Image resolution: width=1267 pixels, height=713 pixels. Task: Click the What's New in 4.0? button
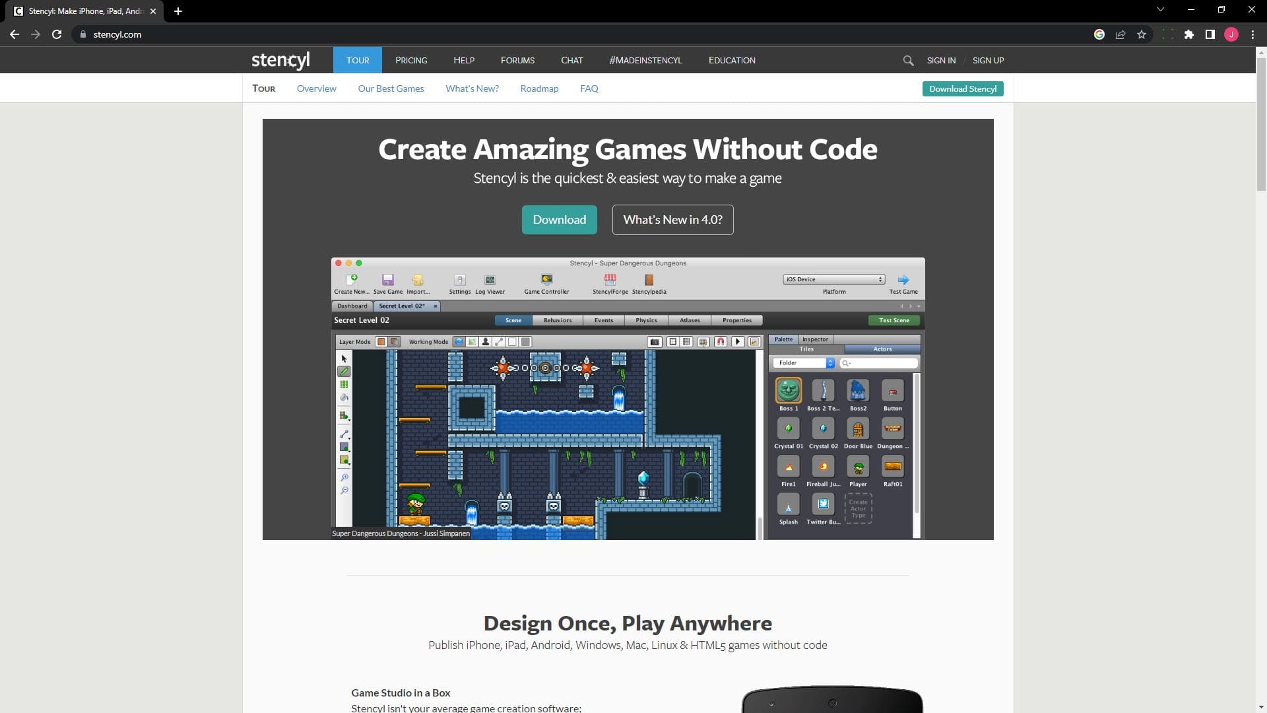point(672,220)
